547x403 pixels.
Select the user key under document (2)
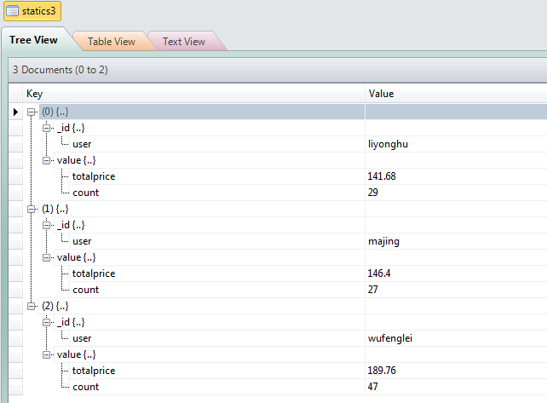click(82, 338)
